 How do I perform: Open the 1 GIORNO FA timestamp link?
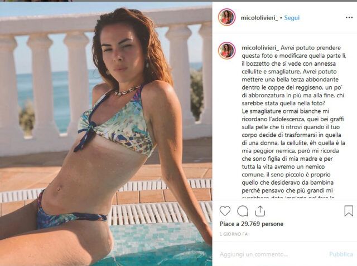[x=234, y=234]
